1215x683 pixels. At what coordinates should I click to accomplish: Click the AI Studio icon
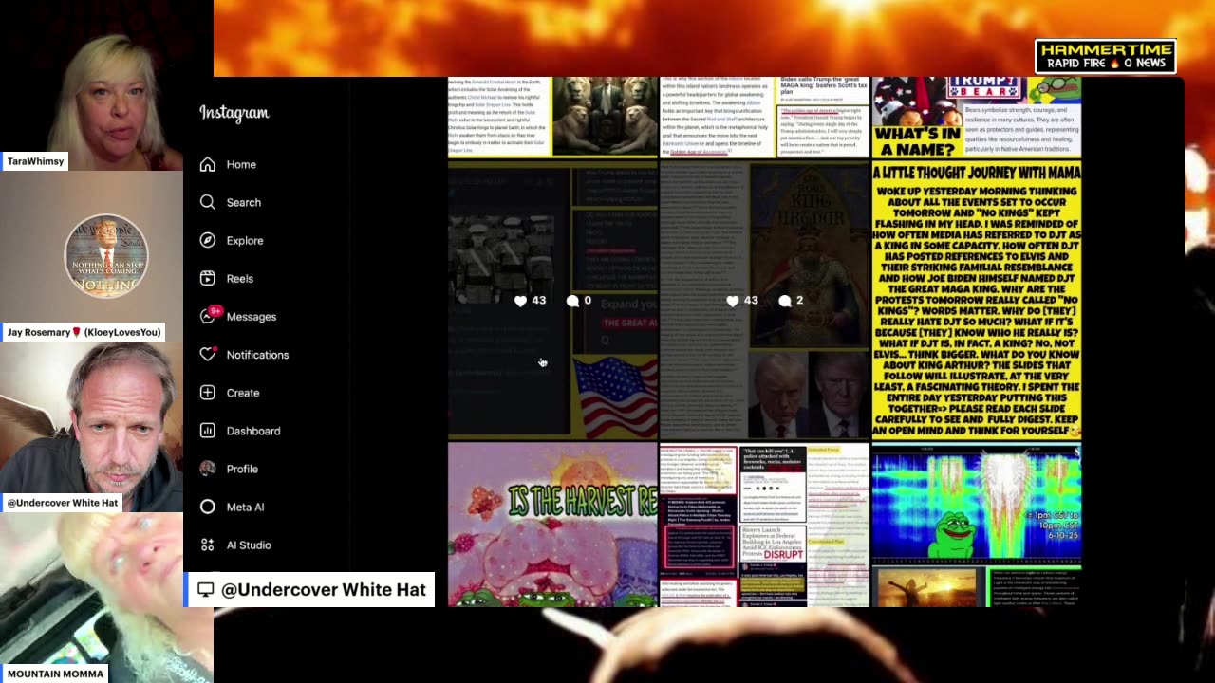(208, 545)
